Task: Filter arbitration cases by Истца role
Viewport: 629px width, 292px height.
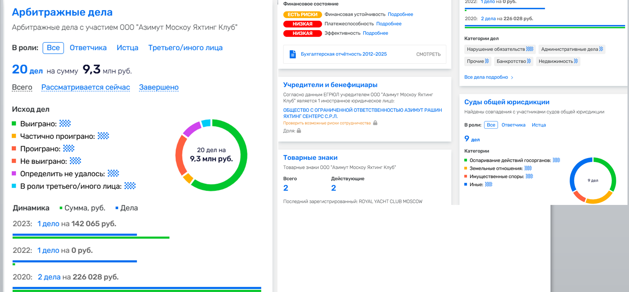Action: [x=127, y=48]
